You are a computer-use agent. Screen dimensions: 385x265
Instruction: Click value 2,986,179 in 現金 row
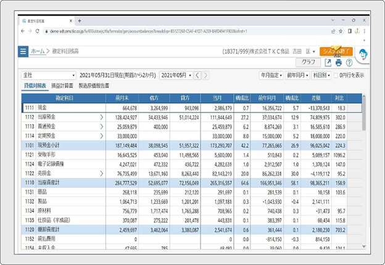coord(223,108)
